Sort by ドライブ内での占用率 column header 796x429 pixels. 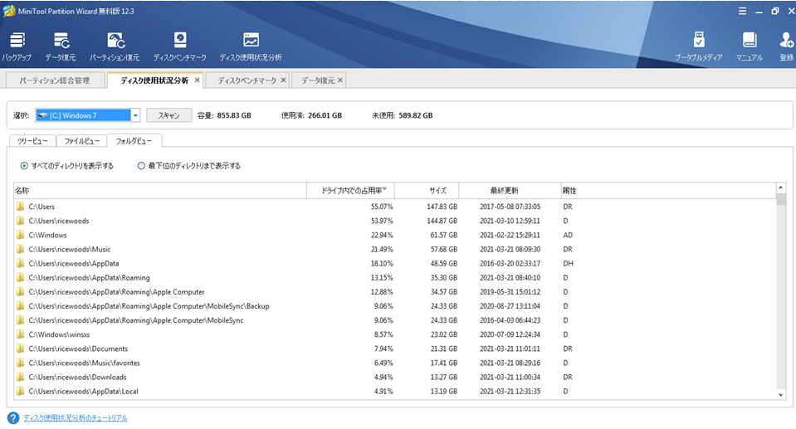(351, 191)
